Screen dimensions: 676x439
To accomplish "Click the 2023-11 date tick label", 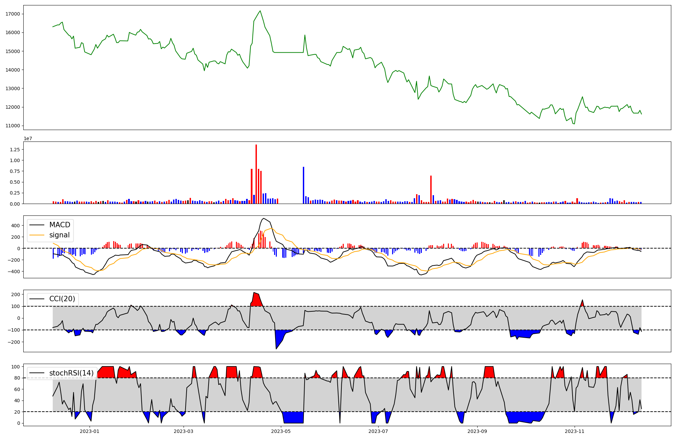I will 575,431.
